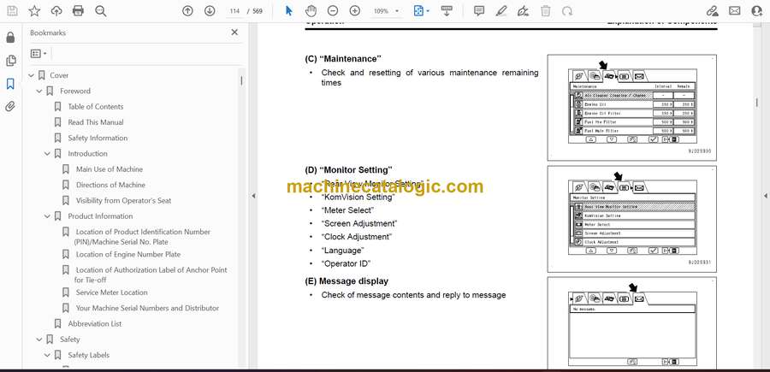The height and width of the screenshot is (372, 770).
Task: Open the share with others profile icon
Action: [x=757, y=11]
